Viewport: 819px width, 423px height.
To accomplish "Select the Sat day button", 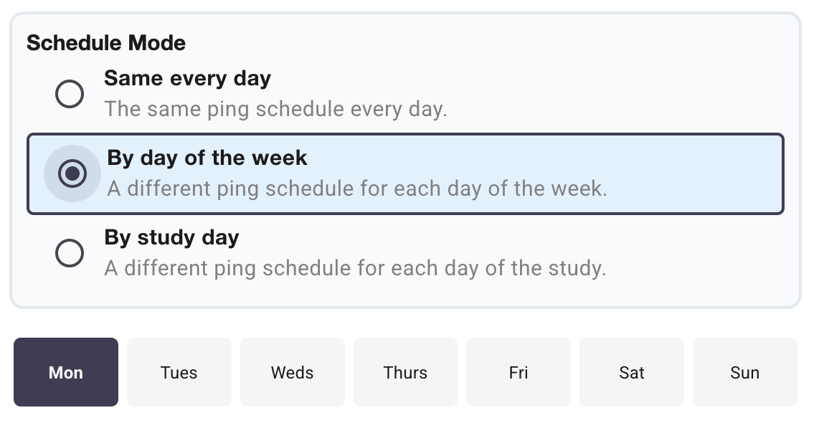I will (631, 372).
